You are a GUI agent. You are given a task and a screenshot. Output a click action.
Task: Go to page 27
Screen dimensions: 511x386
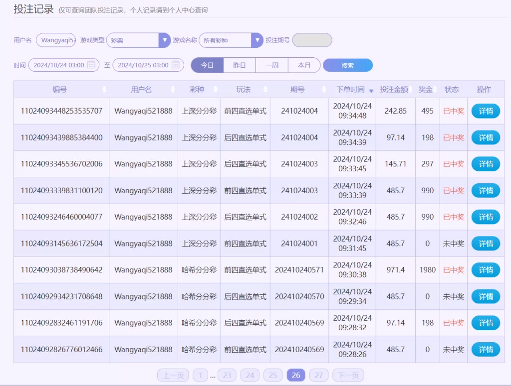click(x=319, y=375)
